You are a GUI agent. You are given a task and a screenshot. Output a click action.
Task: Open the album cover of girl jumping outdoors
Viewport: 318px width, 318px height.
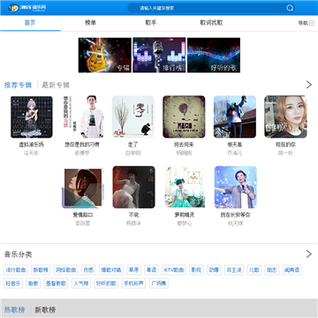(x=235, y=117)
